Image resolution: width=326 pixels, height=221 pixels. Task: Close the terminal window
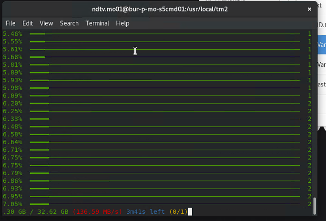[309, 9]
